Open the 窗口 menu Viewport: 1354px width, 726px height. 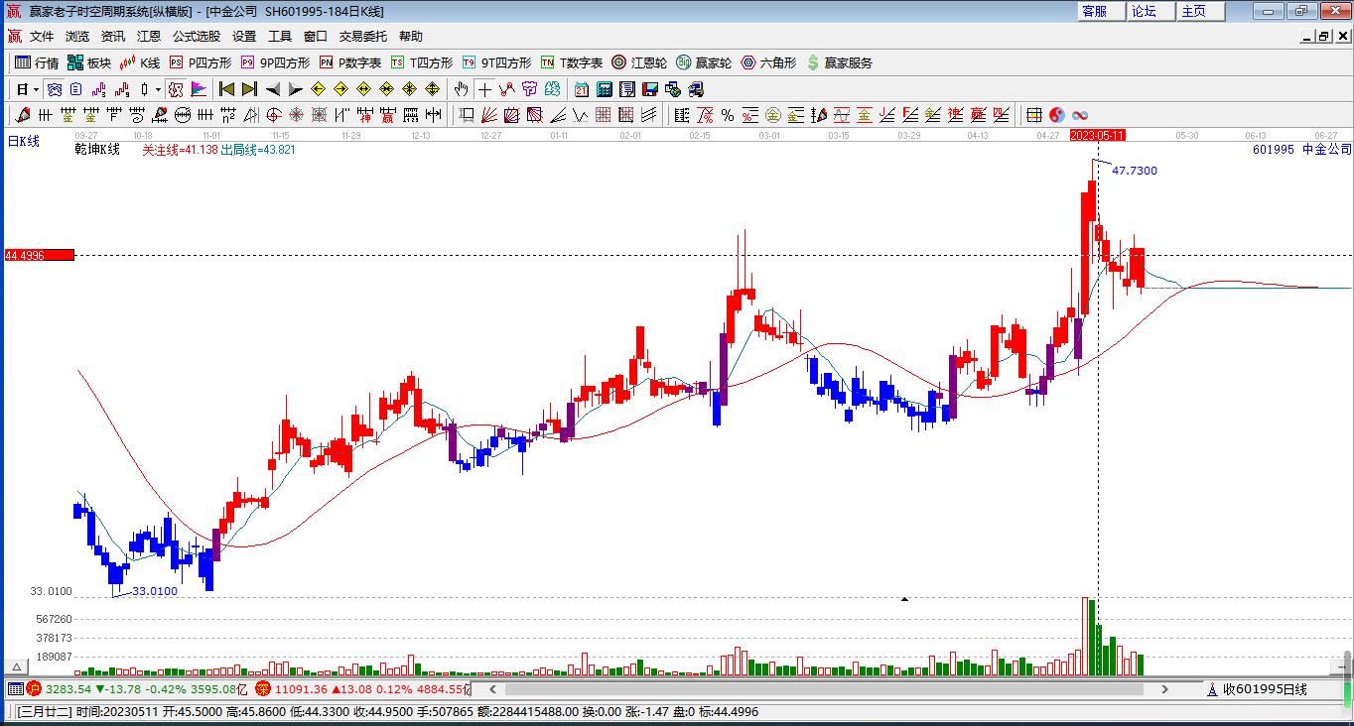(x=316, y=37)
